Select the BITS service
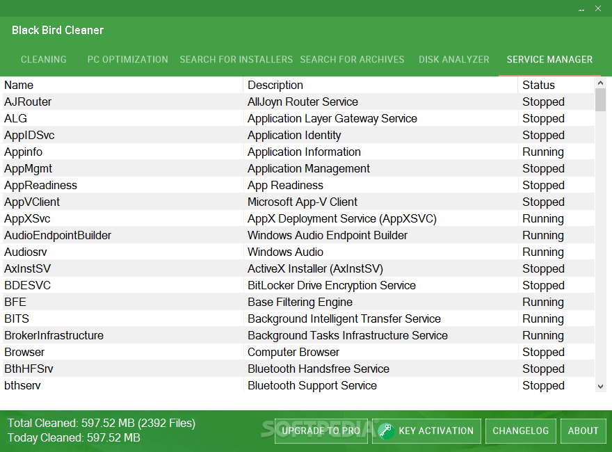 (17, 319)
